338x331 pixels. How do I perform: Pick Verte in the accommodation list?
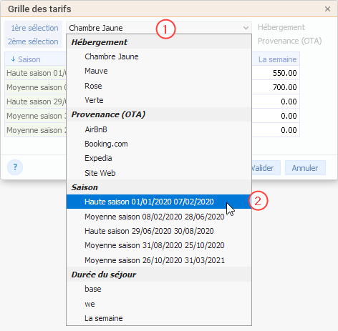pyautogui.click(x=159, y=100)
